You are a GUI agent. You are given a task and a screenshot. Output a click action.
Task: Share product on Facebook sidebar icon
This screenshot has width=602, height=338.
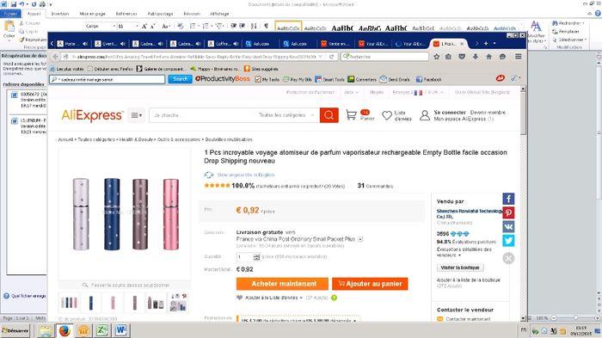508,199
